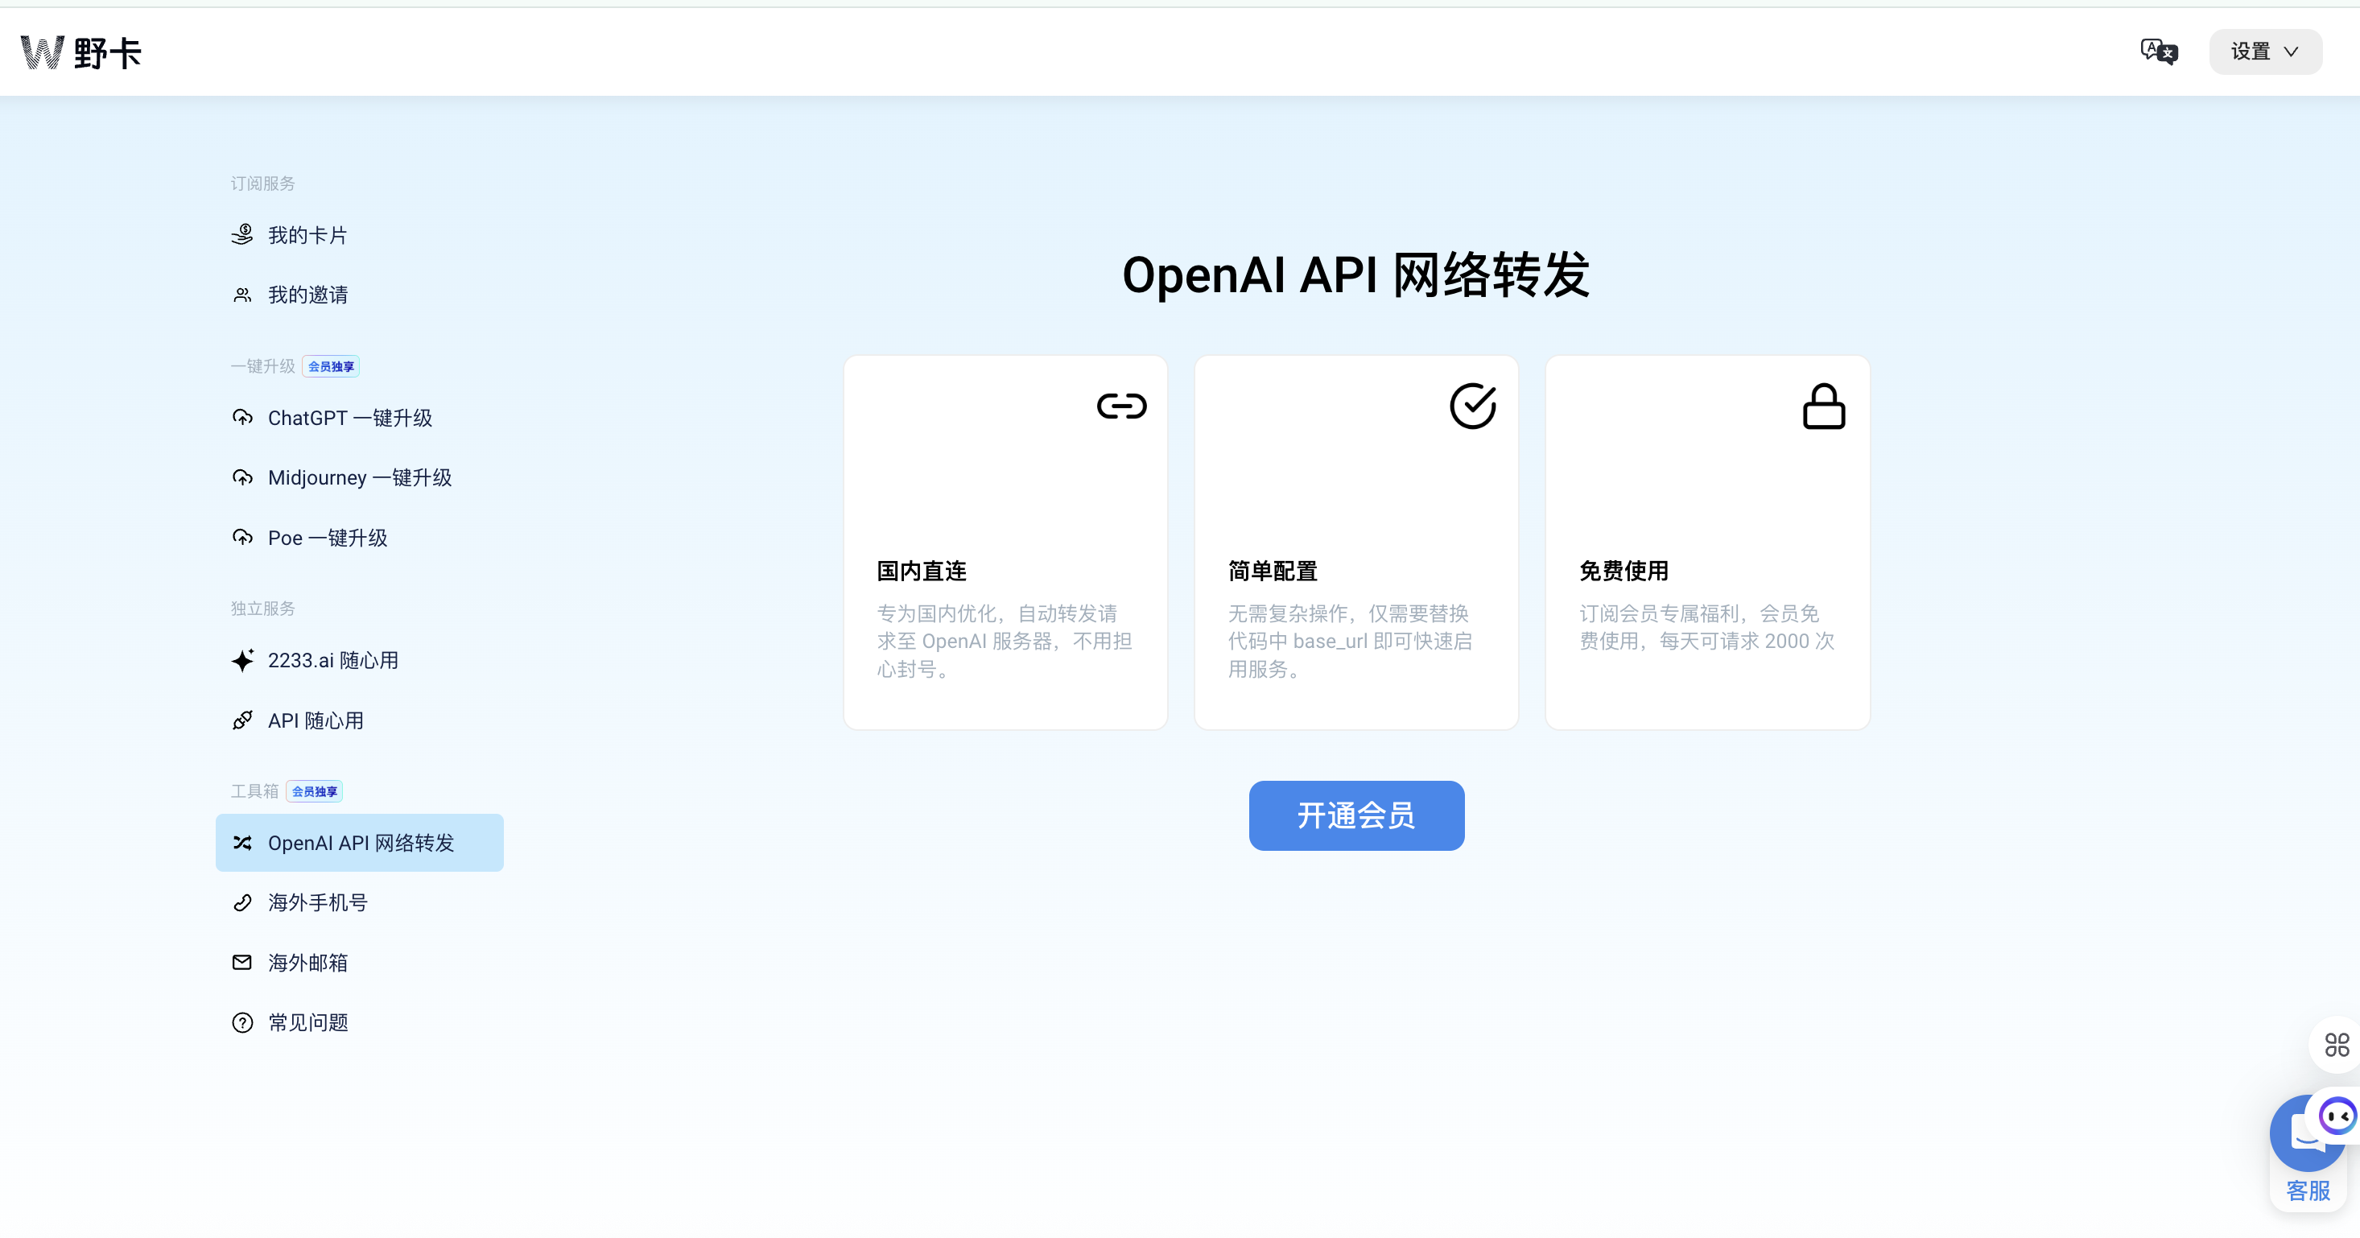Click the link icon on 国内直连 card
The width and height of the screenshot is (2360, 1238).
click(1121, 406)
